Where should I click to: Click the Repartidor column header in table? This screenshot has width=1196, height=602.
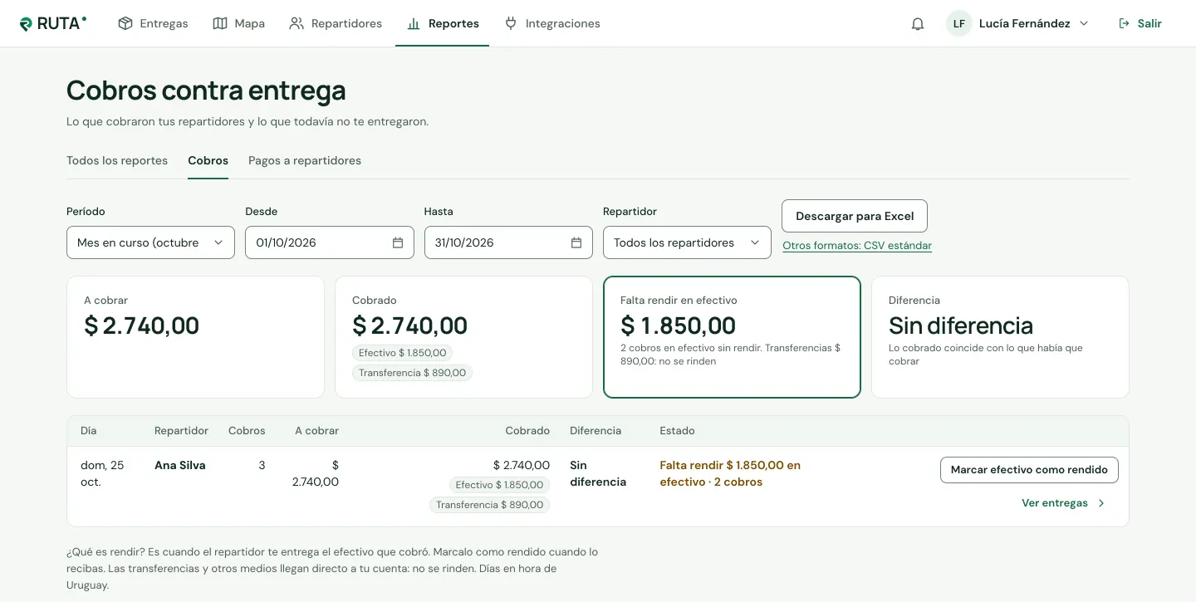click(x=181, y=431)
